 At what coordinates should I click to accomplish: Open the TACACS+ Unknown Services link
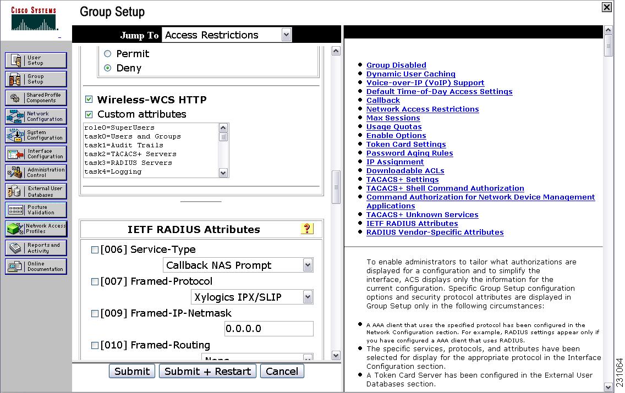point(423,214)
